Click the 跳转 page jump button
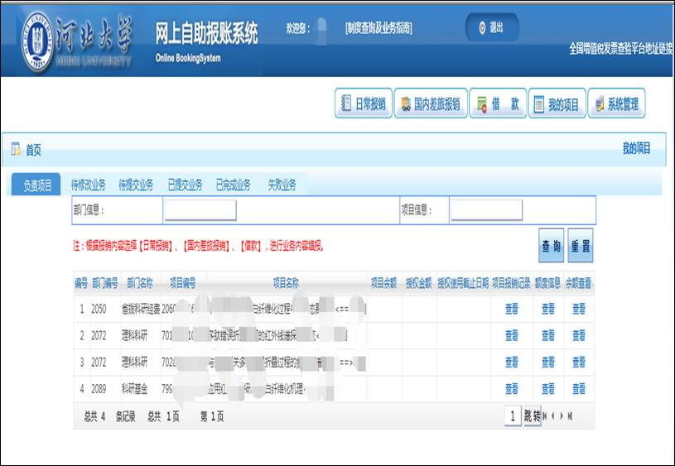 click(x=532, y=416)
